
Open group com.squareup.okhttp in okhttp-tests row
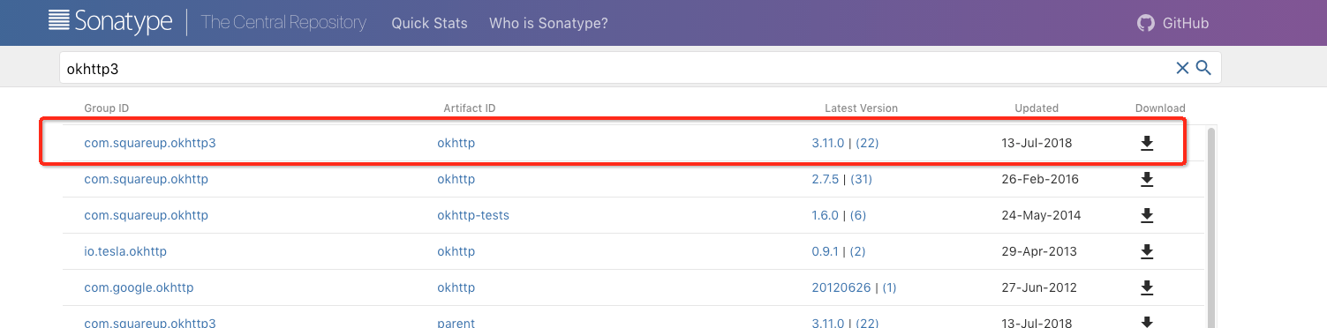(x=146, y=215)
